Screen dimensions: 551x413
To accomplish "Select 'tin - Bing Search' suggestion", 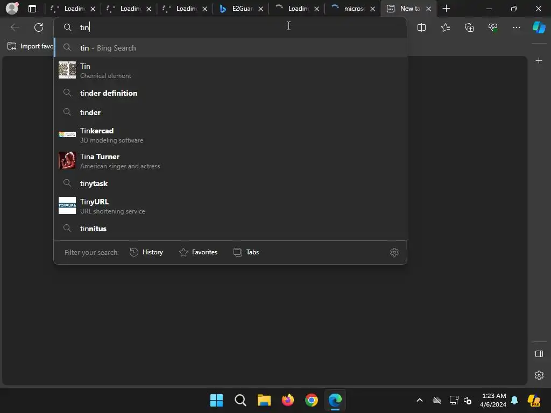I will 230,48.
